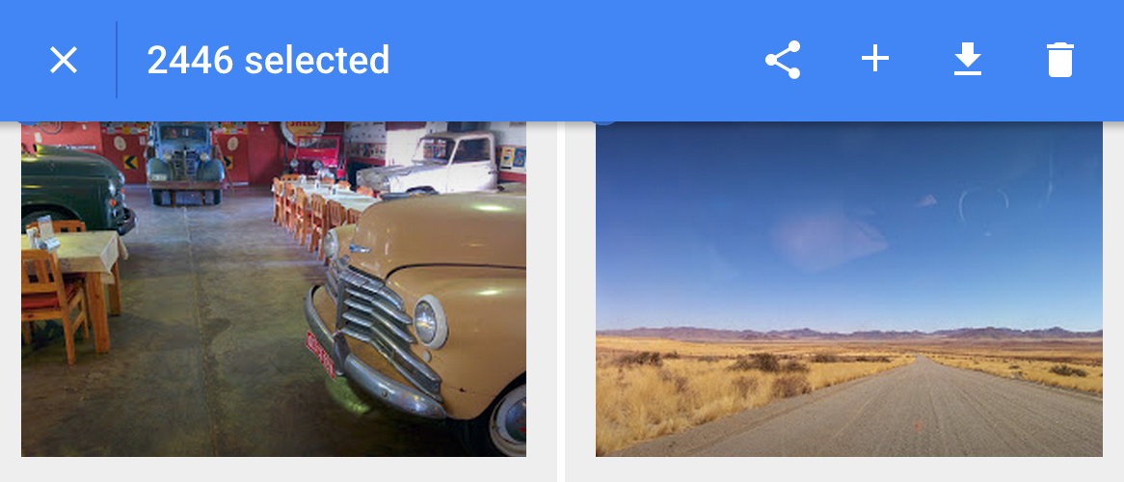Click the pink cloud in the sky
Screen dimensions: 1124x482
[x=828, y=242]
